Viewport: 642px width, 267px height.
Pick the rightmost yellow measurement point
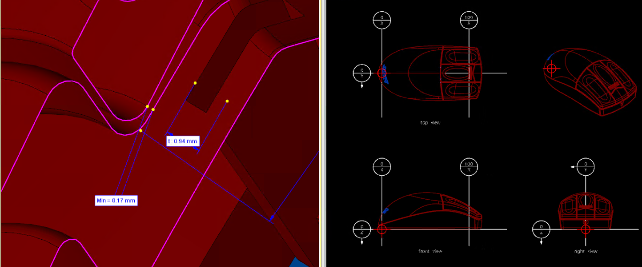pyautogui.click(x=227, y=101)
